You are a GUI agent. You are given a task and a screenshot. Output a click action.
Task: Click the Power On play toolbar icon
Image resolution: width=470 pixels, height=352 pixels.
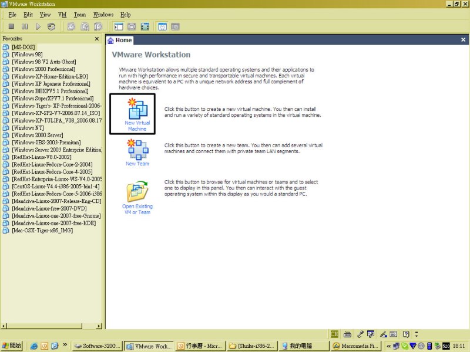38,26
